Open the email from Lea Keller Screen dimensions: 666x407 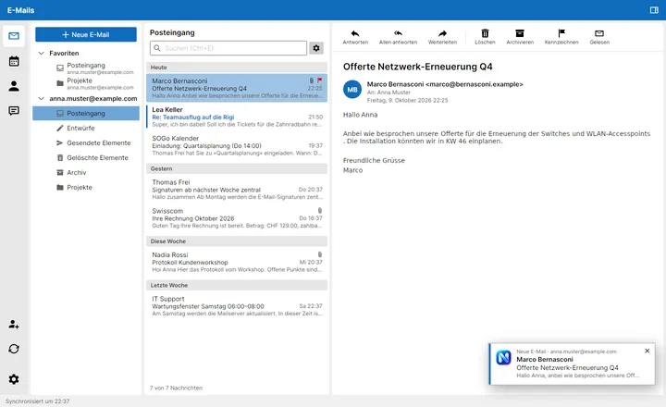237,117
